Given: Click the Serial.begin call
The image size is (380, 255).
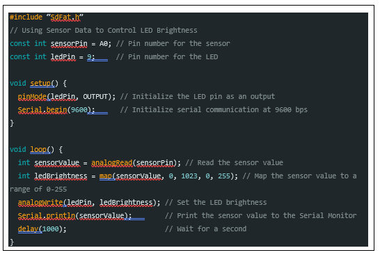Looking at the screenshot, I should (x=42, y=109).
